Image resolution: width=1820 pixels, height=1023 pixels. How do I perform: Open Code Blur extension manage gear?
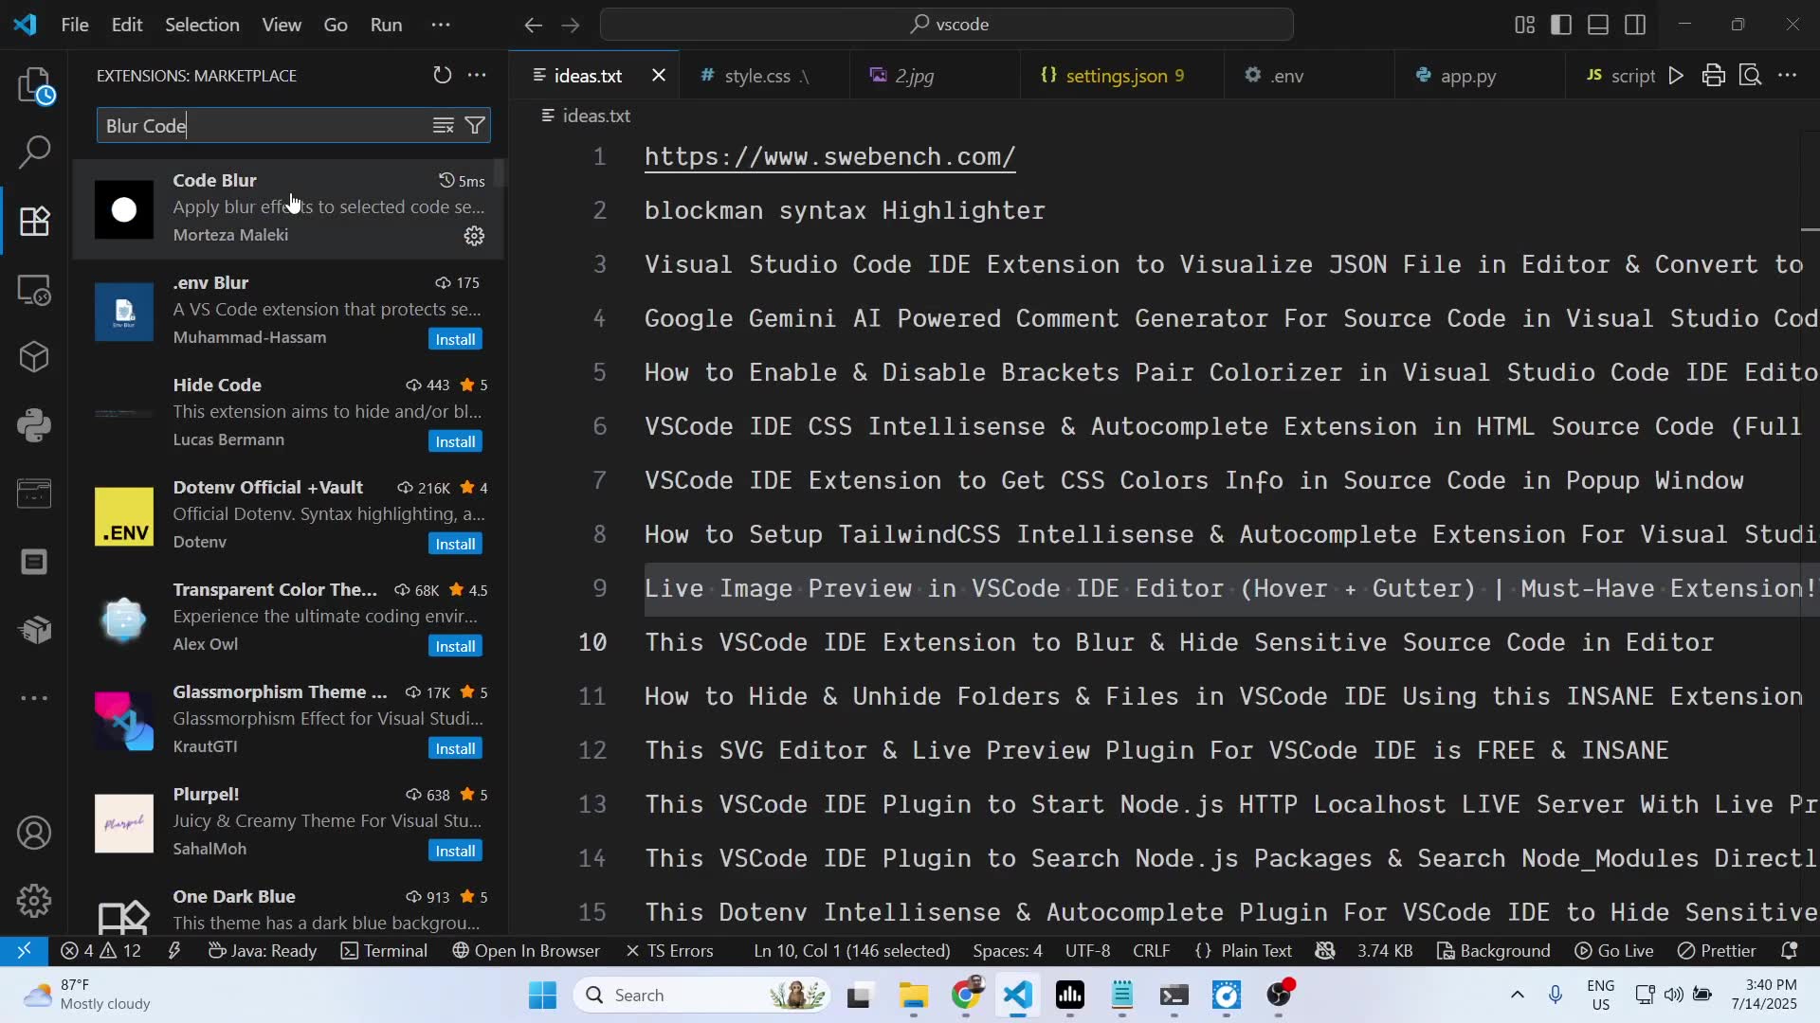pos(474,236)
